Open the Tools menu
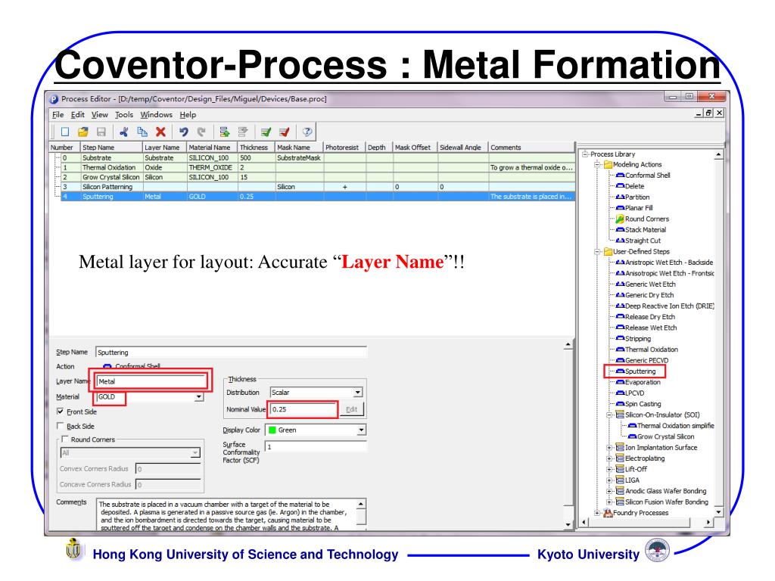This screenshot has width=775, height=581. tap(124, 115)
